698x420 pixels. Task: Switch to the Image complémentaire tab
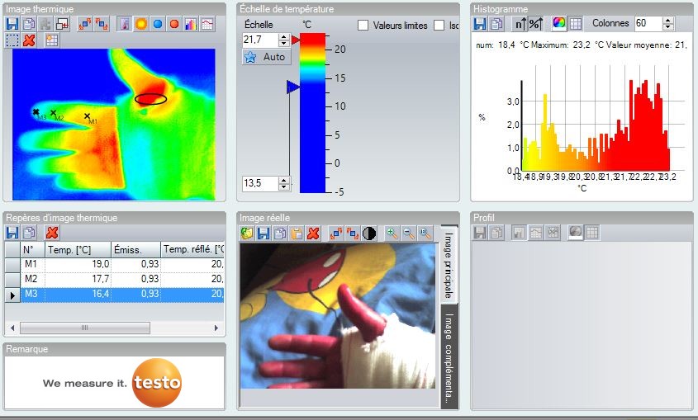(449, 357)
